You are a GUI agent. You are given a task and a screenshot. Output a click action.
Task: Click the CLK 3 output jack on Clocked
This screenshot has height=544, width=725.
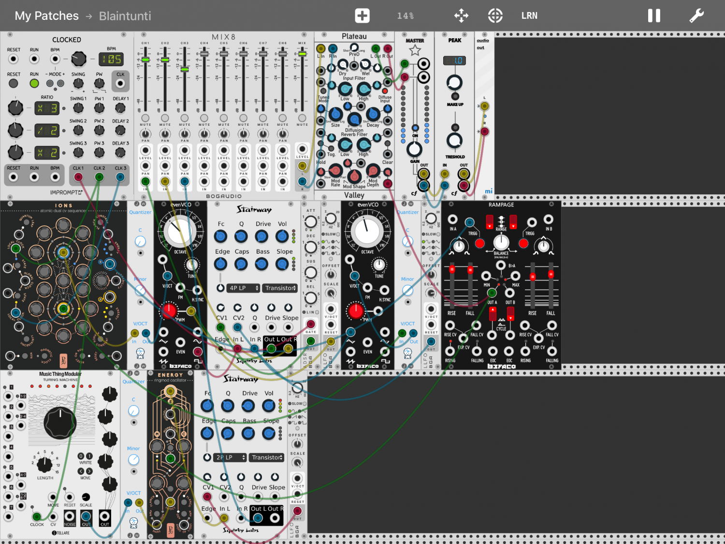point(120,177)
